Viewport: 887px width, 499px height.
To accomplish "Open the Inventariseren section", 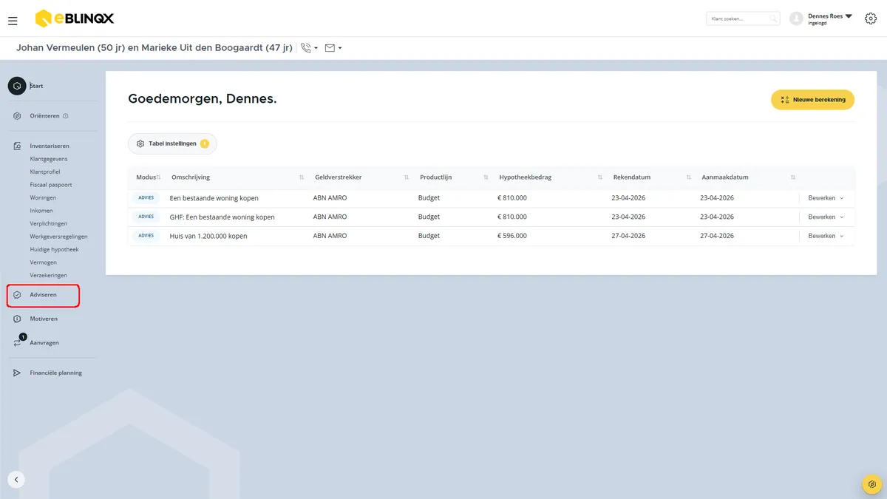I will click(x=50, y=146).
